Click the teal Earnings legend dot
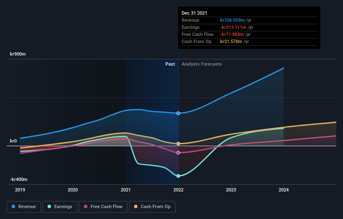 (49, 206)
